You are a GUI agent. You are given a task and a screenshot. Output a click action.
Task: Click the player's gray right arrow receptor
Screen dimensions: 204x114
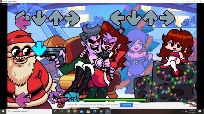pos(167,18)
